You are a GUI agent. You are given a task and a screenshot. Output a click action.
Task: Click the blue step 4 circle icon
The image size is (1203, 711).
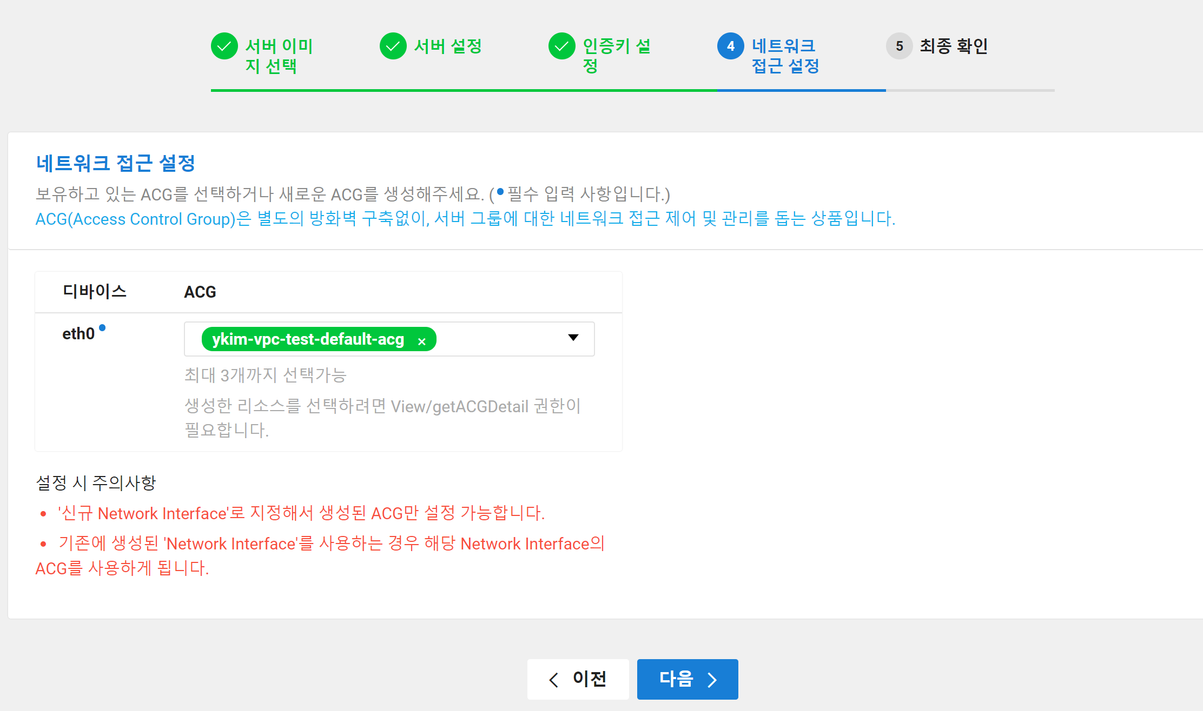pyautogui.click(x=730, y=46)
